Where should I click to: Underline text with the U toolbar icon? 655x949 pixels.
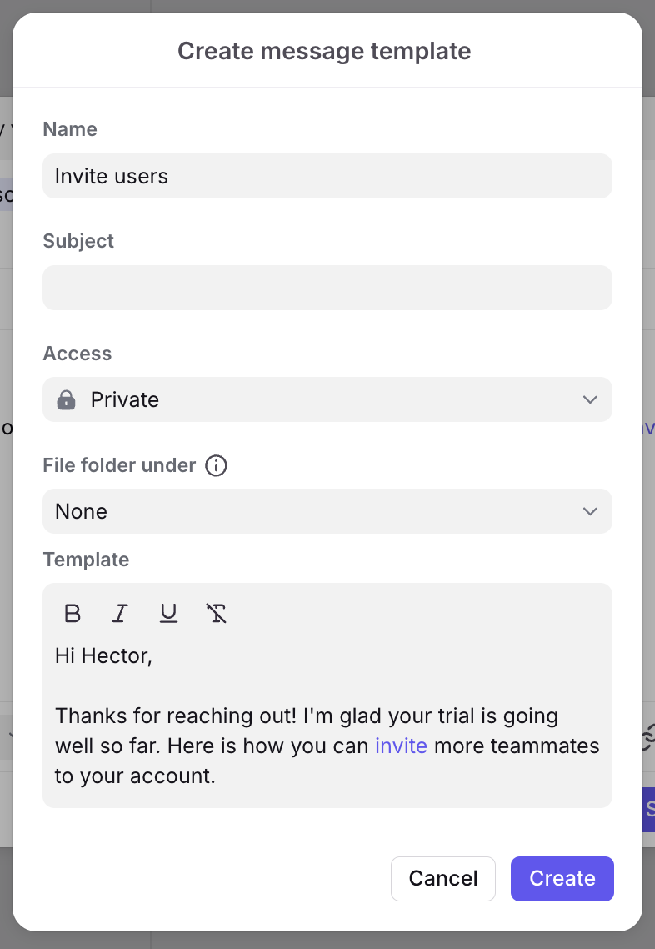pyautogui.click(x=168, y=614)
